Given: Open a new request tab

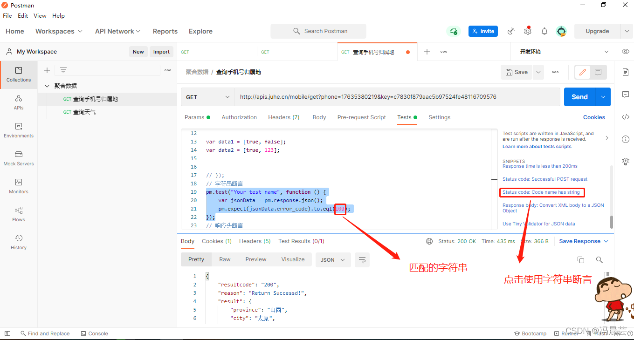Looking at the screenshot, I should [x=427, y=52].
